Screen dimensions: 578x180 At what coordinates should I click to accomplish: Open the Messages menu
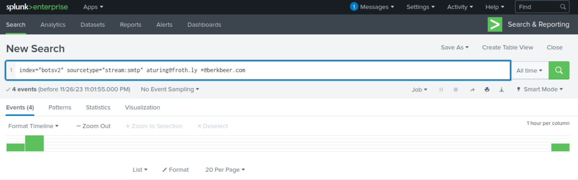click(x=377, y=7)
